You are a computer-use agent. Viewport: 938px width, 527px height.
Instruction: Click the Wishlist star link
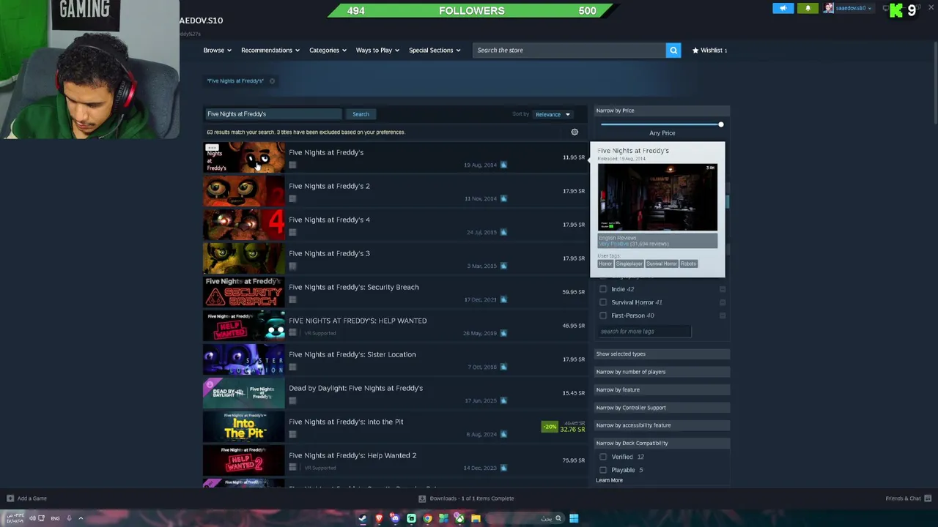[709, 50]
